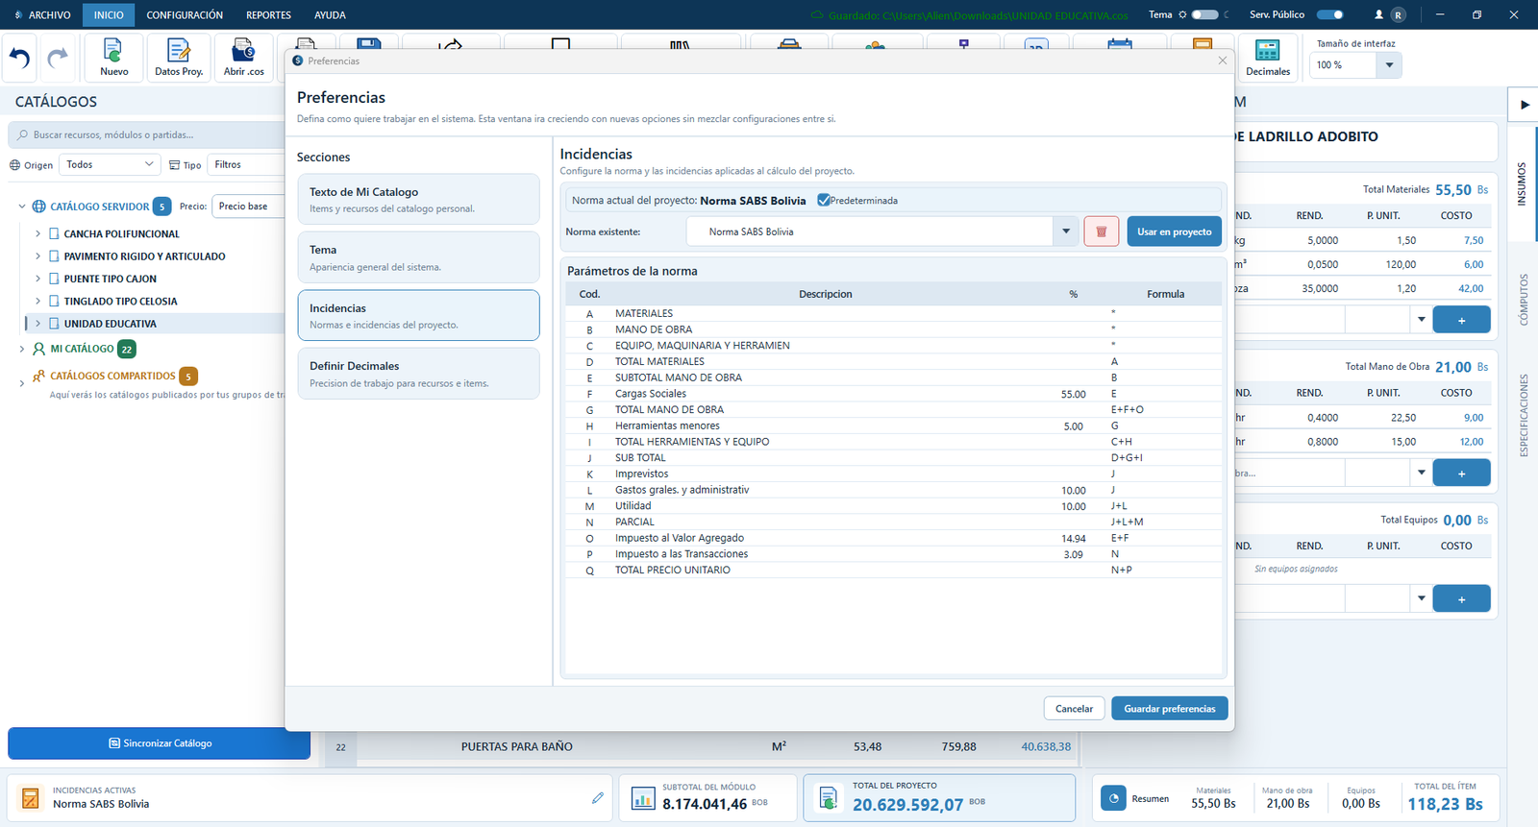Toggle the Tema light/dark switch
The width and height of the screenshot is (1538, 827).
pos(1204,14)
